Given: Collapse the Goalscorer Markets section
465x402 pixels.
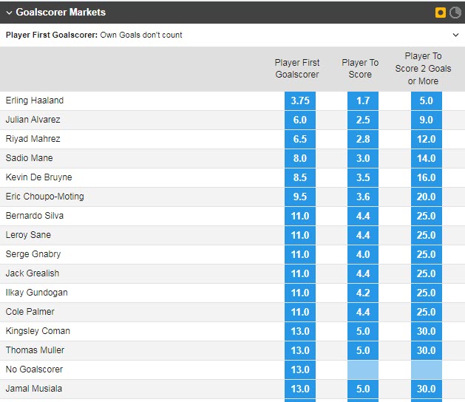Looking at the screenshot, I should pos(9,13).
